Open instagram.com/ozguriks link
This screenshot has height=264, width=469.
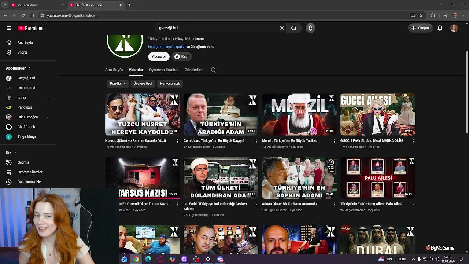[x=167, y=47]
